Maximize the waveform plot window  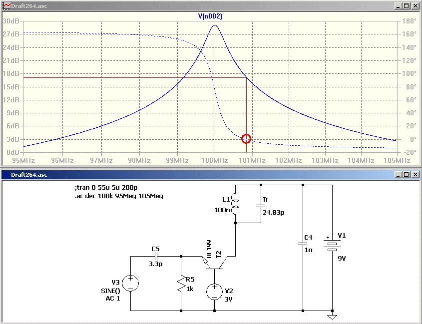(407, 5)
